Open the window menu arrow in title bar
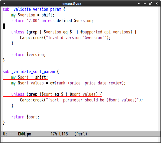 [x=4, y=4]
